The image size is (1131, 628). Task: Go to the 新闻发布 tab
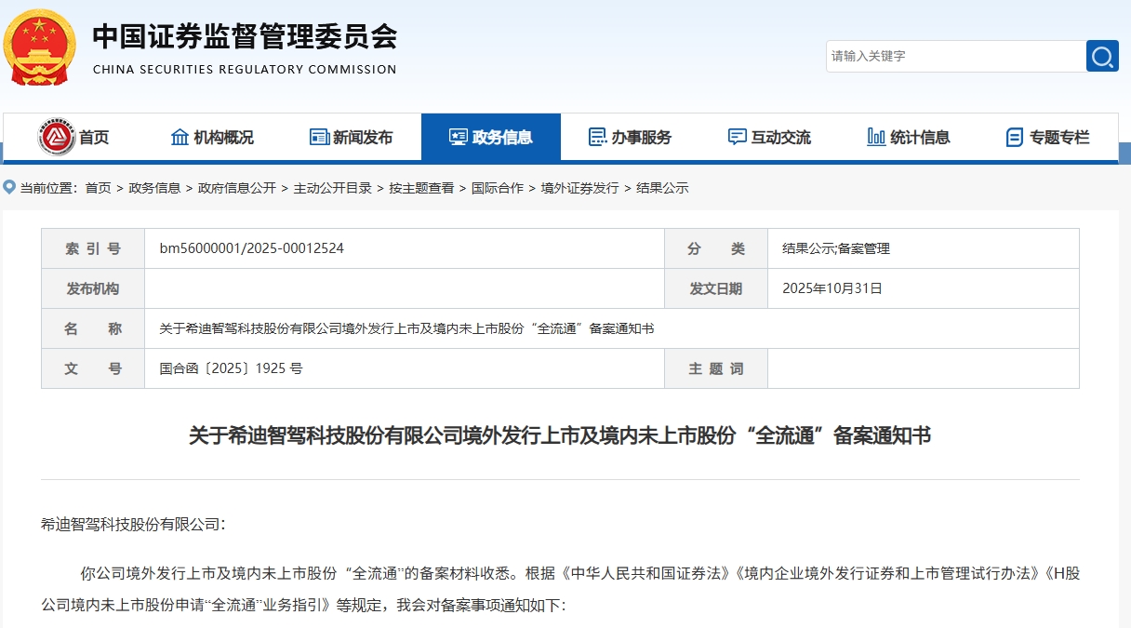pos(352,138)
